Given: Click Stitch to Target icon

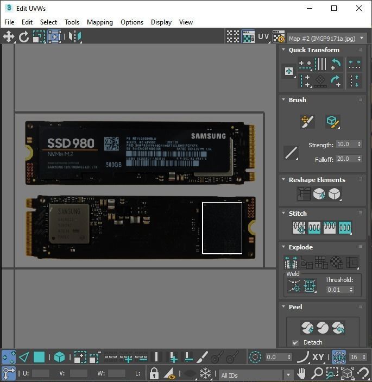Looking at the screenshot, I should 299,228.
